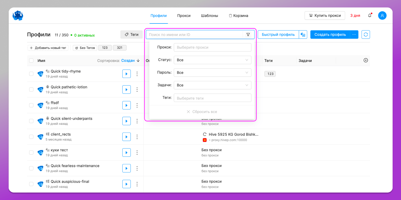
Task: Click proxy text proxy.hivep.com:10000
Action: 229,140
